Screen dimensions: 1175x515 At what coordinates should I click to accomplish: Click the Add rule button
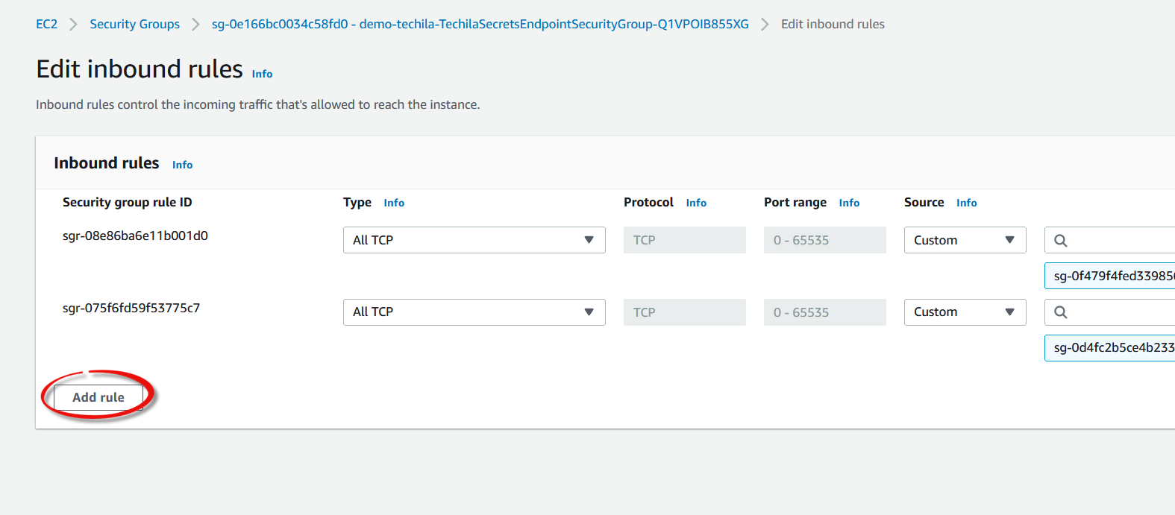[x=98, y=397]
